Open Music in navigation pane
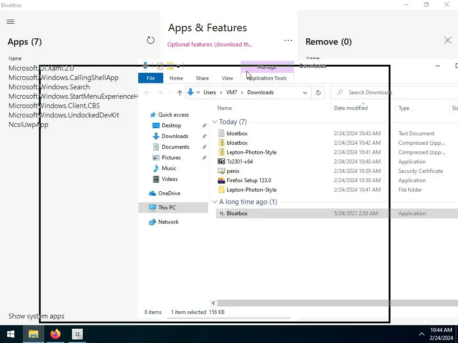Screen dimensions: 458x343 (x=169, y=168)
